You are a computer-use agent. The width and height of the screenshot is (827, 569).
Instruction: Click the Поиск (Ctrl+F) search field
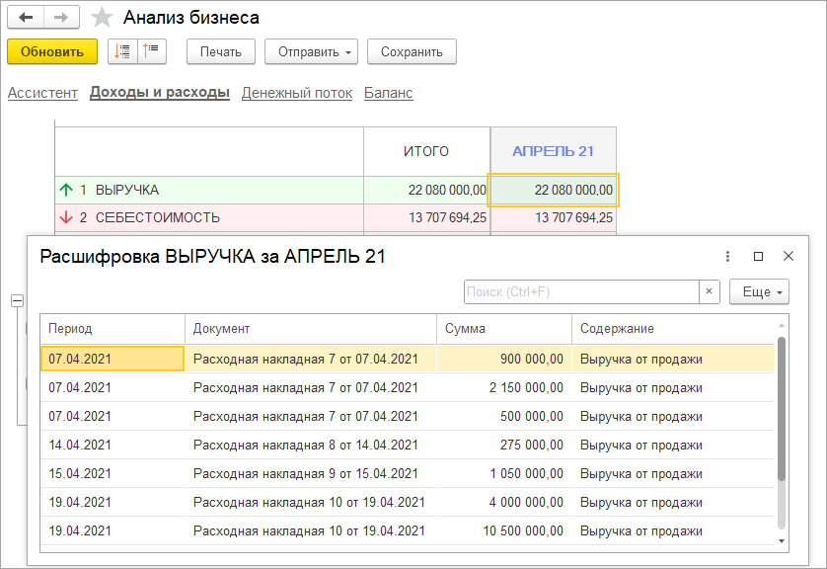(x=581, y=291)
